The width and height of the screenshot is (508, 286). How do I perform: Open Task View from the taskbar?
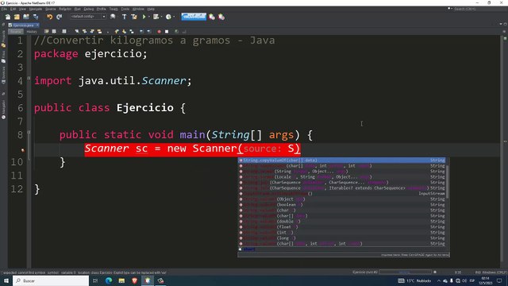[95, 280]
